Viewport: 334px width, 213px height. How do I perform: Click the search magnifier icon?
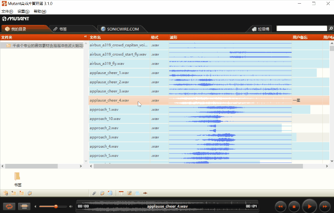330,29
